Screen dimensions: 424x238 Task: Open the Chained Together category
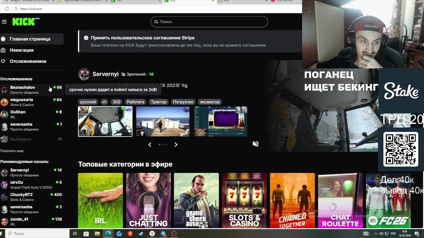[292, 200]
